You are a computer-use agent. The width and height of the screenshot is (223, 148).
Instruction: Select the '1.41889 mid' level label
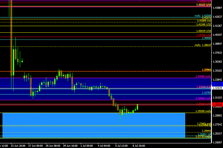click(204, 21)
